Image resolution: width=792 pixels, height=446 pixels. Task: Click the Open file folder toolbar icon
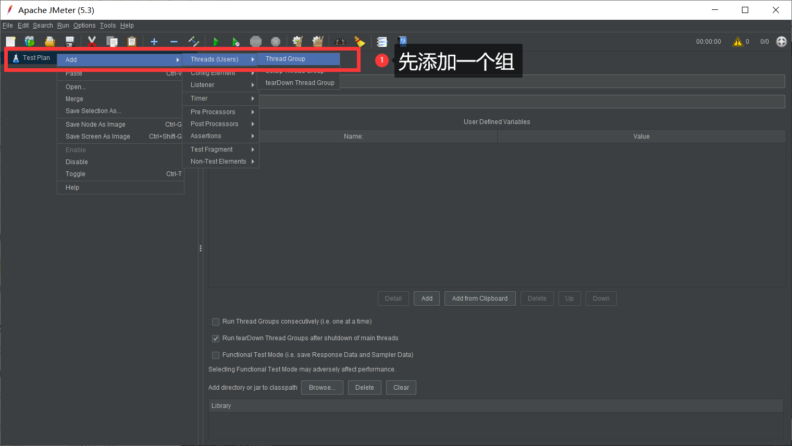(x=49, y=42)
